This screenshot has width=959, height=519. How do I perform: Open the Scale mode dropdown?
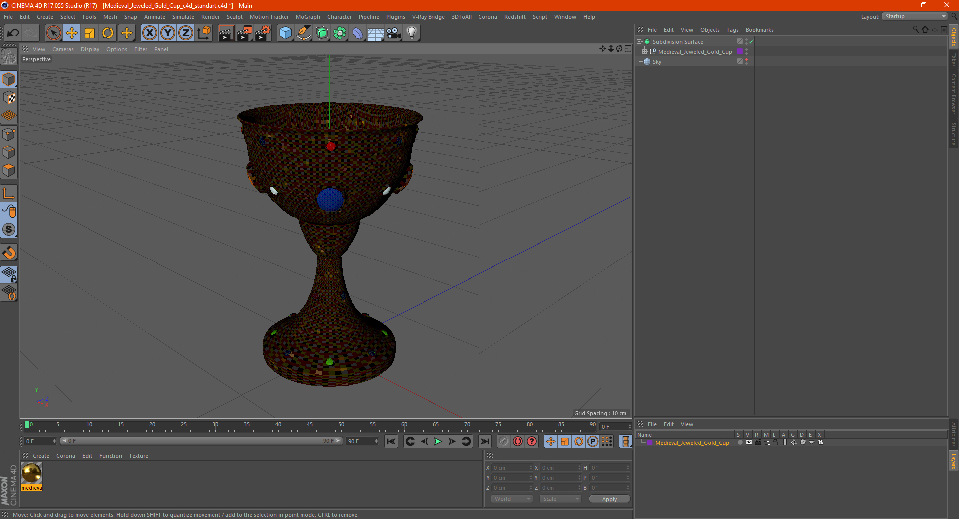(560, 499)
